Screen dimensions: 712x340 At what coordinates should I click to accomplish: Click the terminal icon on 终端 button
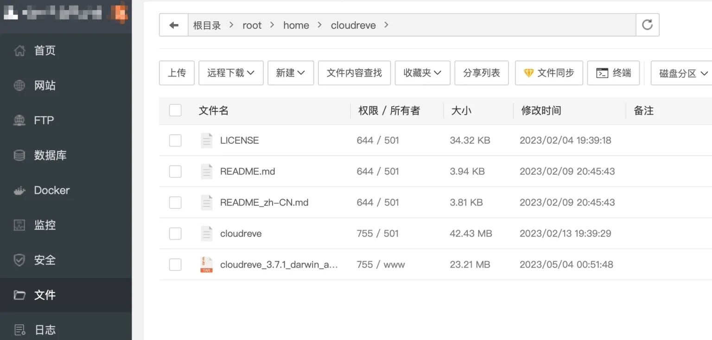coord(602,73)
